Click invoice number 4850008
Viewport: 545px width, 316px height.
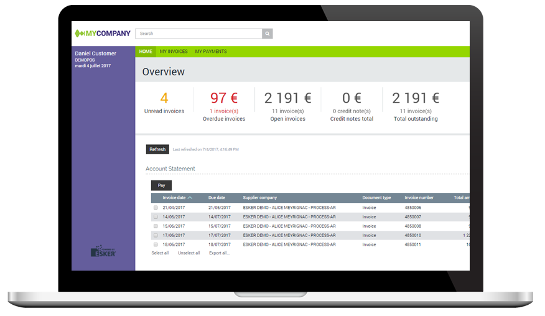(x=412, y=226)
